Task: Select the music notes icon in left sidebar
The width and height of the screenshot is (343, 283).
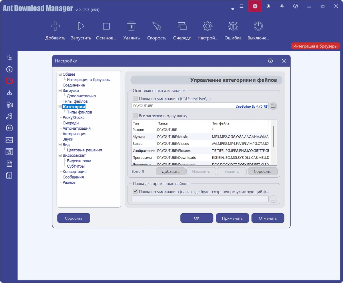Action: coord(9,116)
